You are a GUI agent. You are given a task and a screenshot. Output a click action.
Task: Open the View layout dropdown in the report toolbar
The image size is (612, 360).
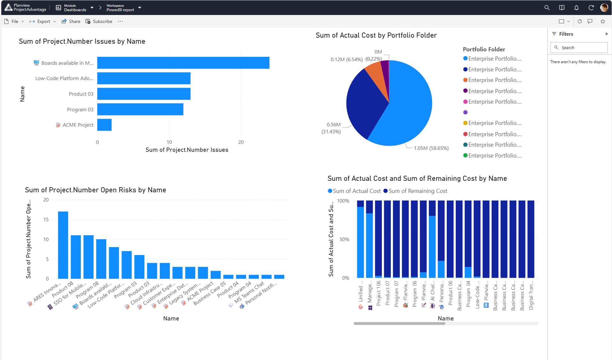coord(564,21)
